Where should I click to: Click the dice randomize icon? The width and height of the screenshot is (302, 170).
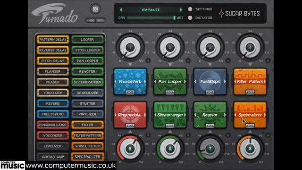point(95,9)
